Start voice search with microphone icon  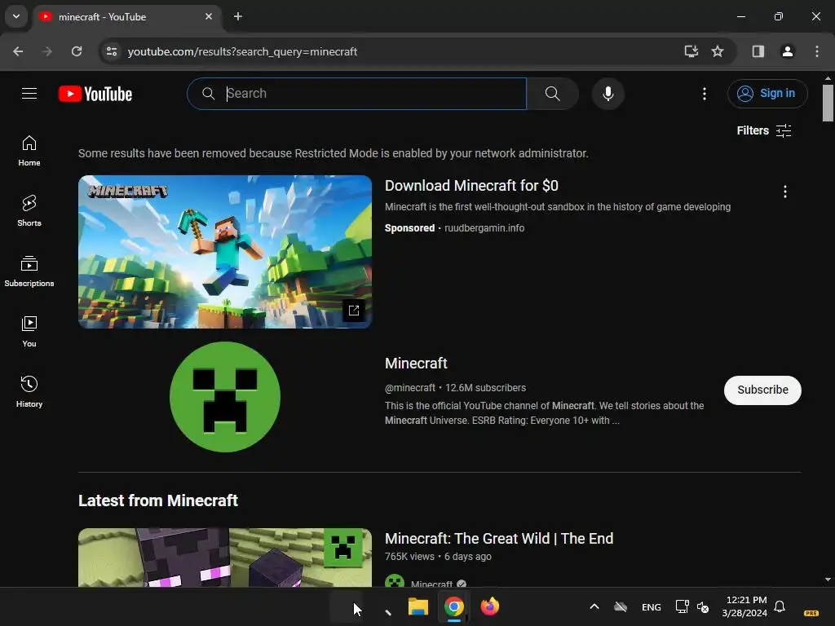coord(607,94)
